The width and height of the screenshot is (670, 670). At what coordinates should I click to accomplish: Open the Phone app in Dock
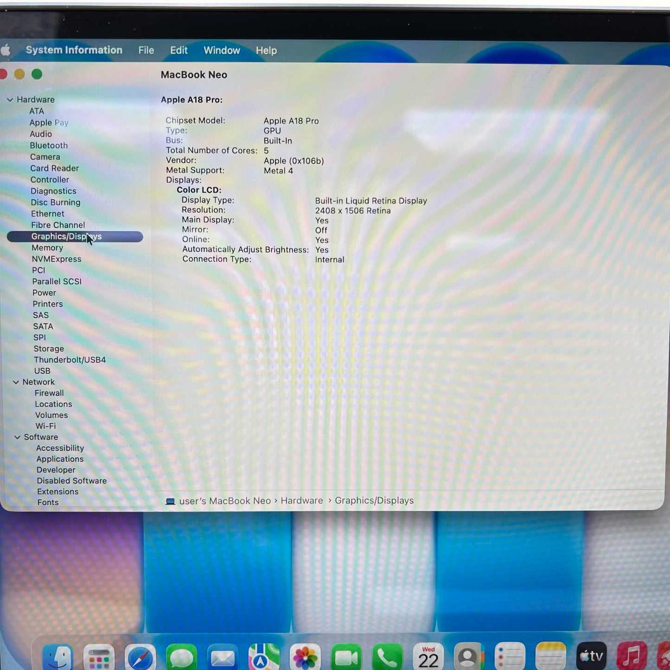click(387, 657)
